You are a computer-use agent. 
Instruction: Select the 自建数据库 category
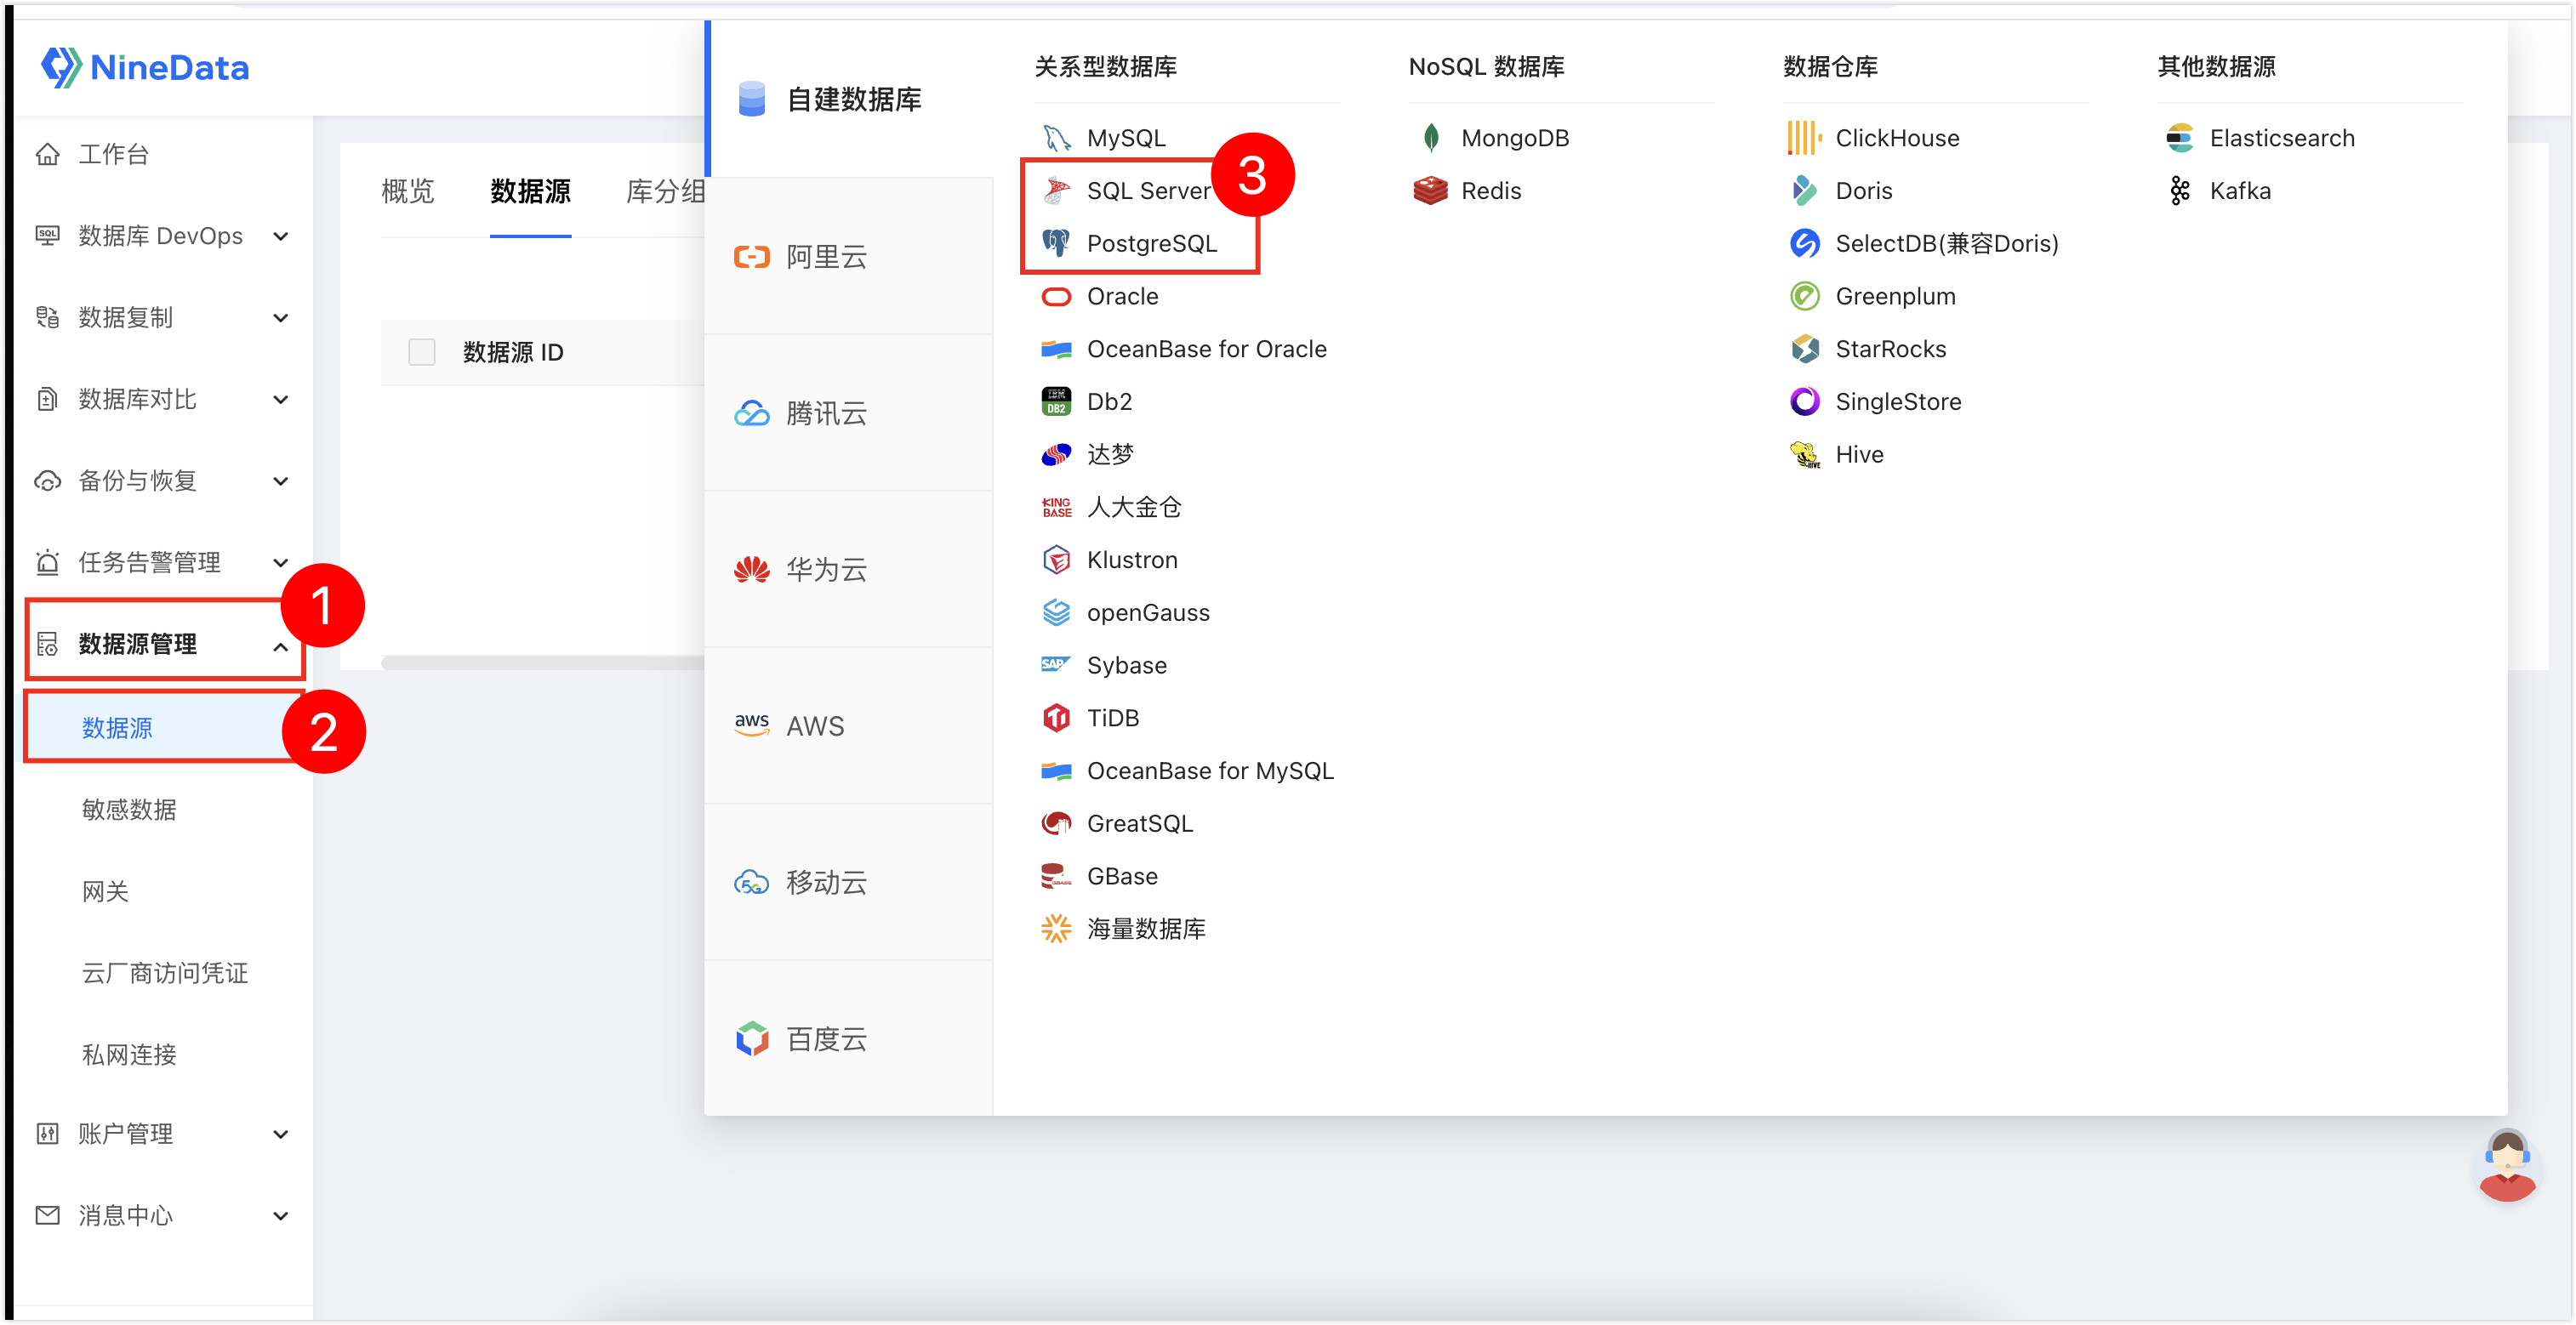click(x=849, y=100)
